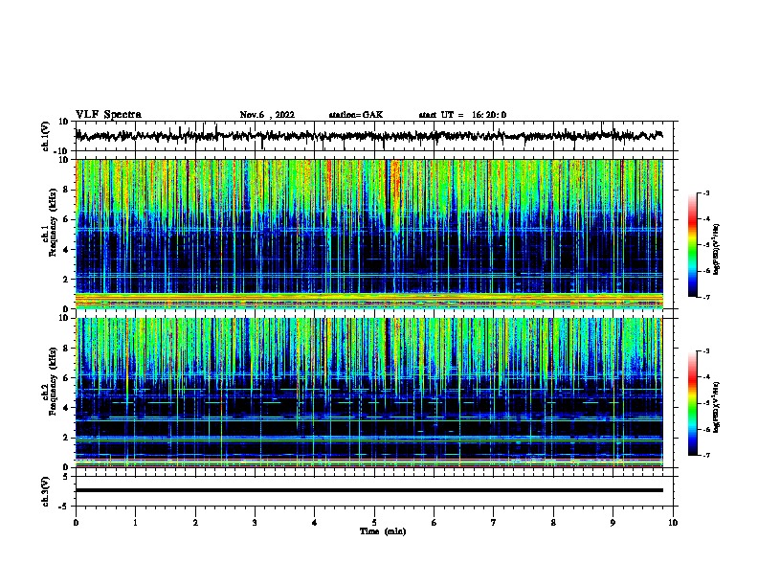Select the "start UT = 16:20: 0" text
This screenshot has width=758, height=586.
point(462,115)
